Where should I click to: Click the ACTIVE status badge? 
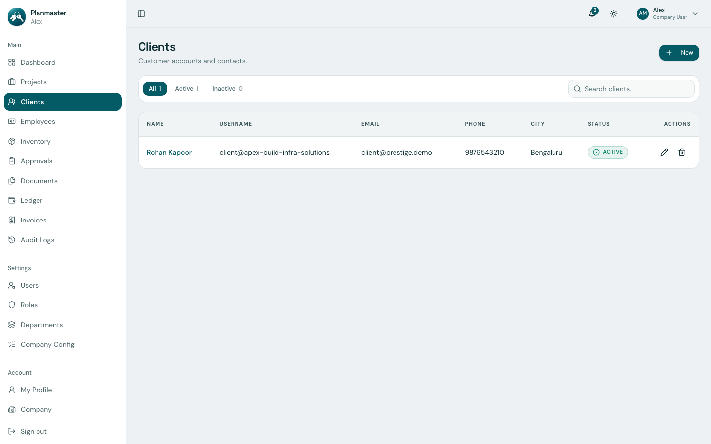click(607, 152)
